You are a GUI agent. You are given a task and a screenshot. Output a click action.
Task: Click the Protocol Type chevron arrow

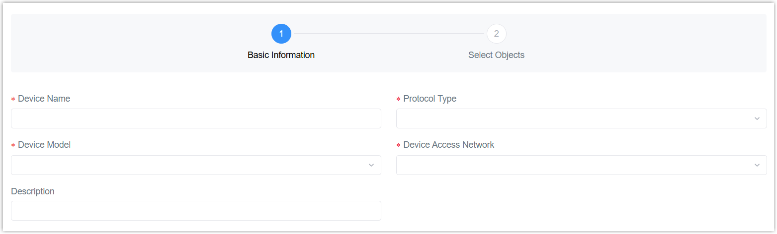pyautogui.click(x=757, y=118)
